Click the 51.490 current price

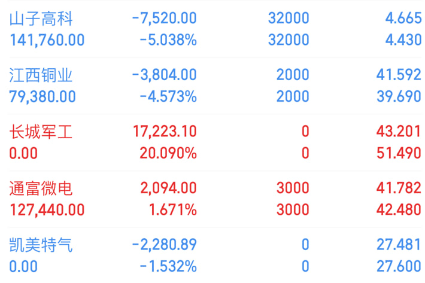point(399,153)
